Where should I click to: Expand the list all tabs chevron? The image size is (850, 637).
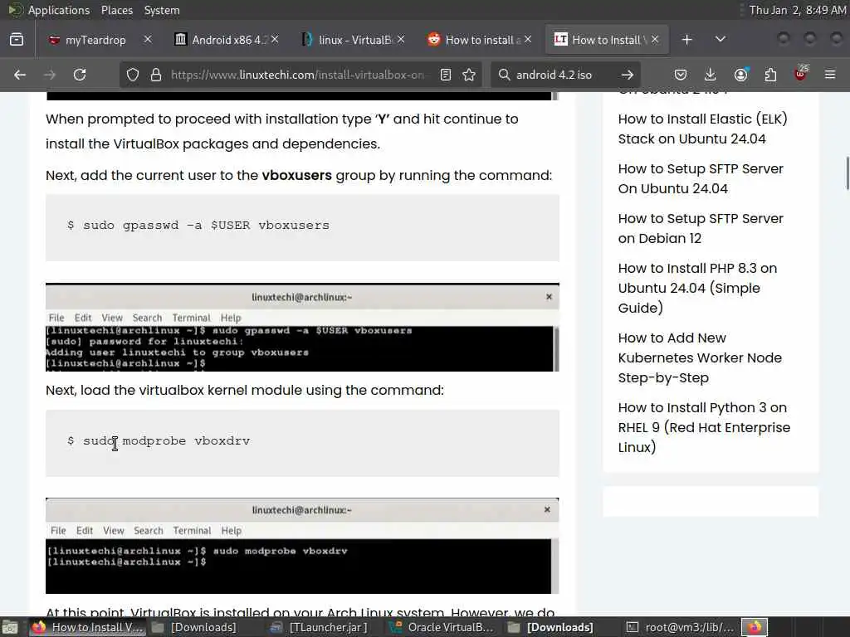click(x=721, y=40)
